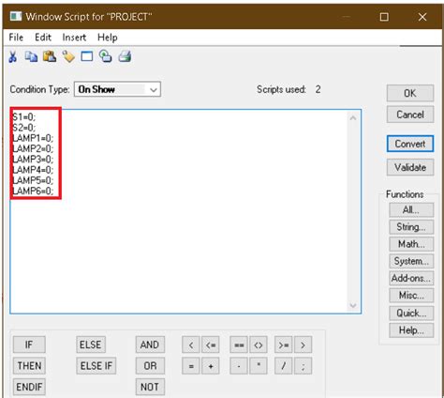
Task: Click the Help... functions button
Action: coord(411,330)
